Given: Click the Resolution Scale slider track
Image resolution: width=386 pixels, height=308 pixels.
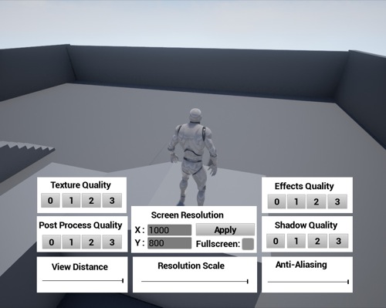Looking at the screenshot, I should point(195,282).
